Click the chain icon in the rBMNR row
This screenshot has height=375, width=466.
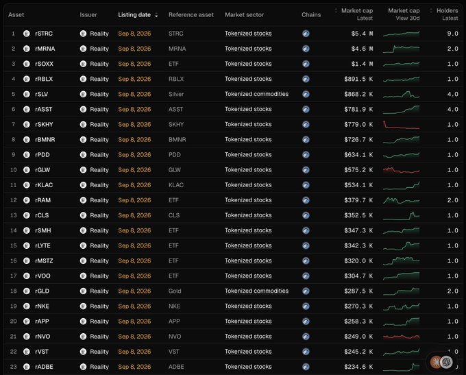[x=306, y=140]
